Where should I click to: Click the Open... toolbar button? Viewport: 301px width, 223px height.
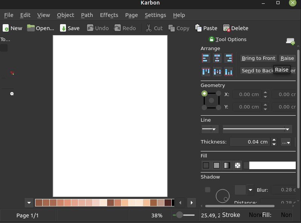pos(40,28)
